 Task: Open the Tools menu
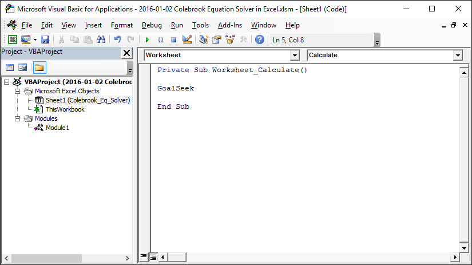point(200,25)
